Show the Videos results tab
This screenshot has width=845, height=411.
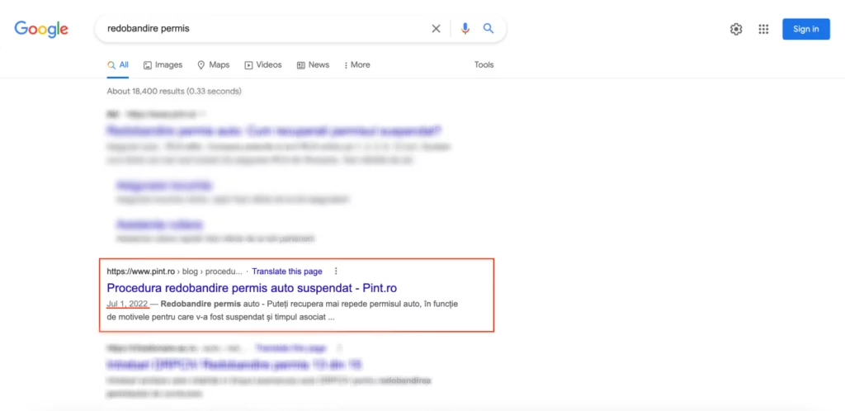click(263, 65)
